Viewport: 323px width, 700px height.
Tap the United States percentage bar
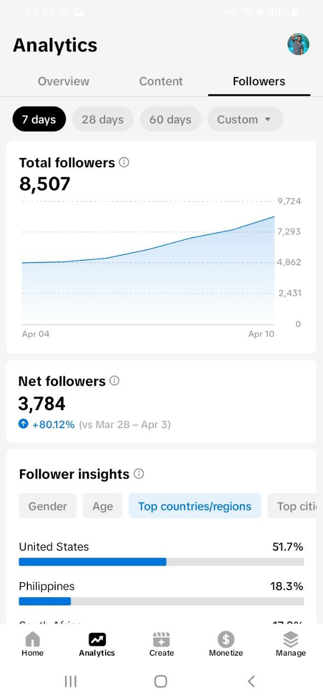(161, 562)
